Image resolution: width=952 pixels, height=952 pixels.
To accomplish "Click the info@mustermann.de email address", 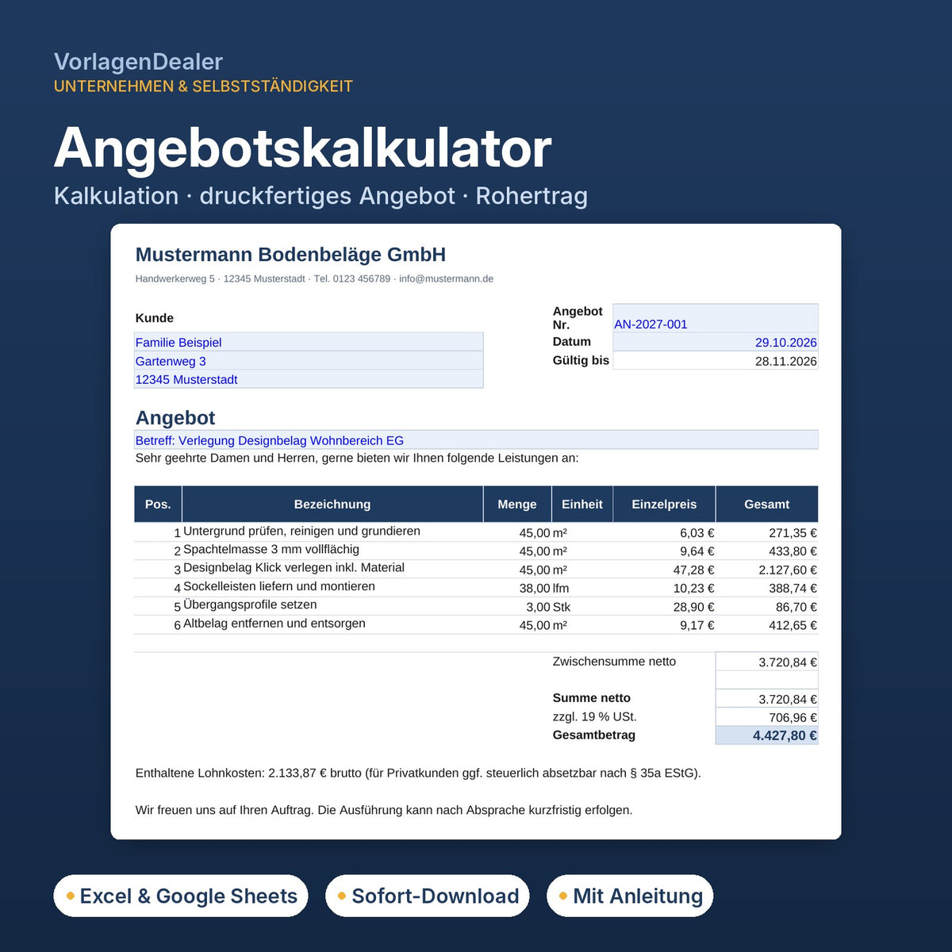I will pos(446,278).
